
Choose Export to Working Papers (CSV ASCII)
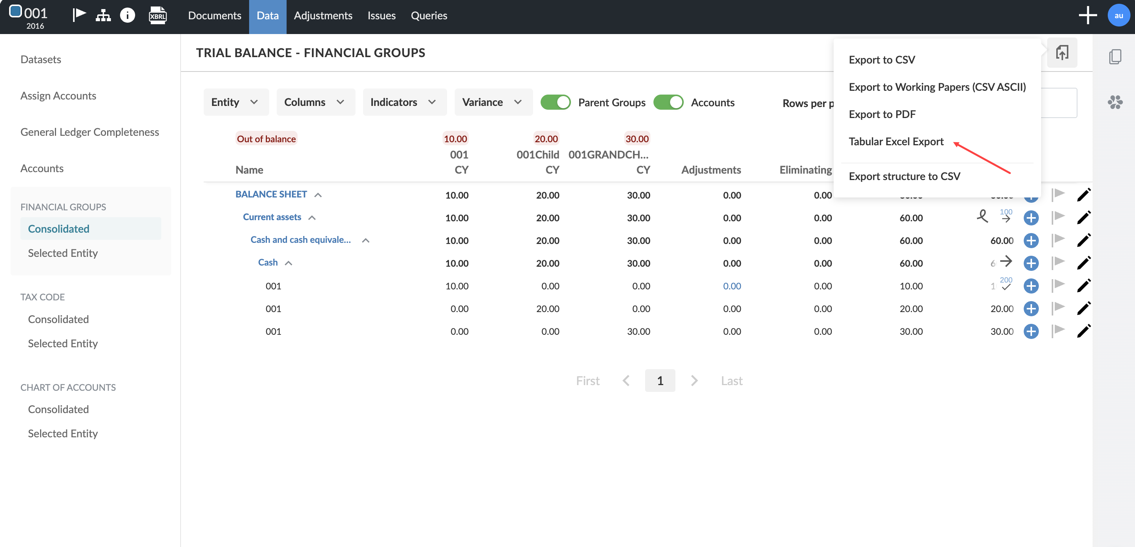[x=937, y=87]
